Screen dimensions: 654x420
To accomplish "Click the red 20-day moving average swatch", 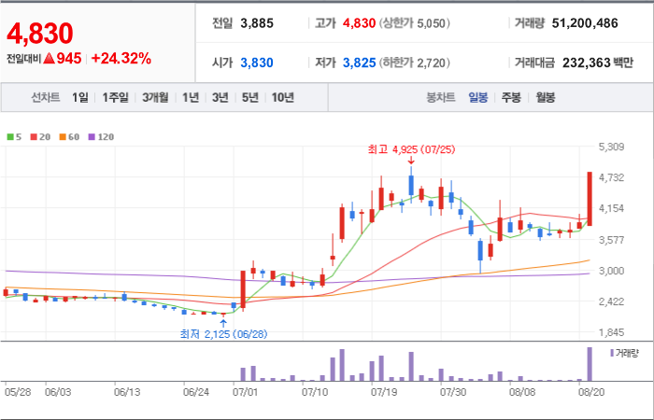I will click(34, 137).
